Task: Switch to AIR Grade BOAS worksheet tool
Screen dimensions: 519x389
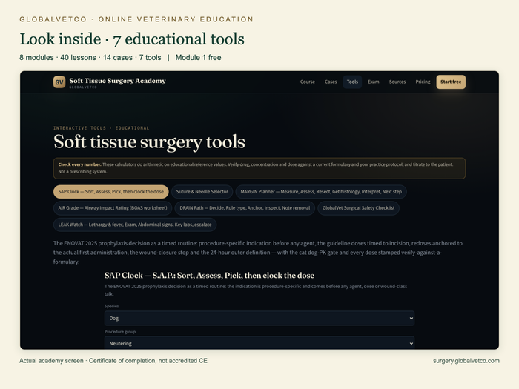Action: click(x=113, y=208)
